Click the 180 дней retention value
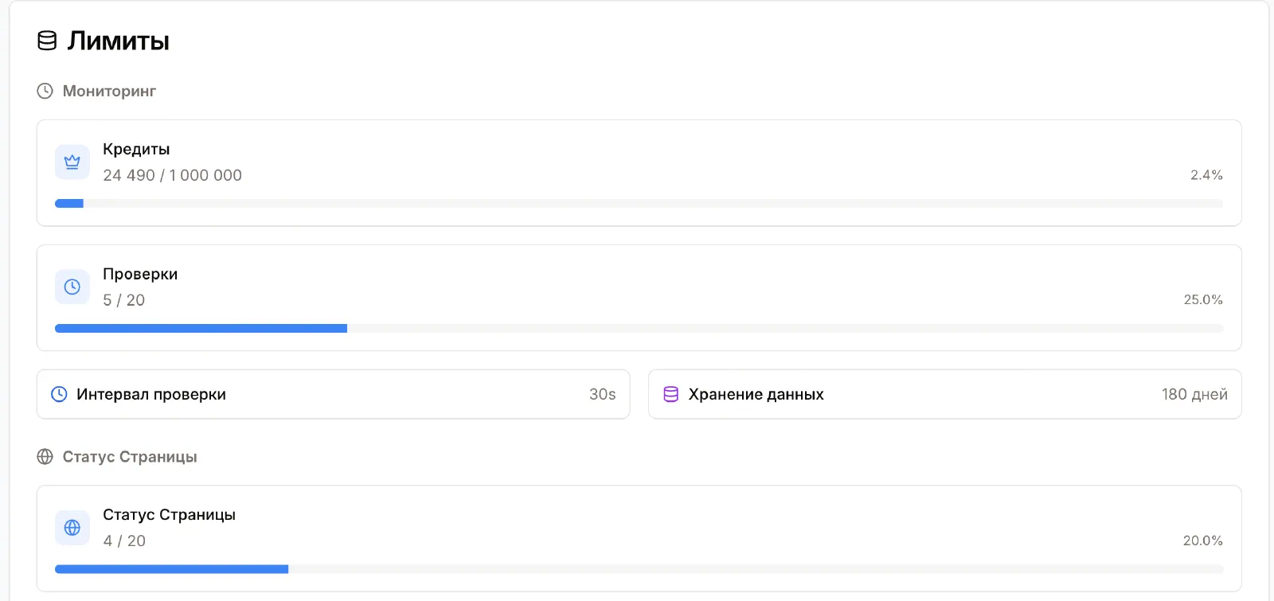 (1194, 394)
